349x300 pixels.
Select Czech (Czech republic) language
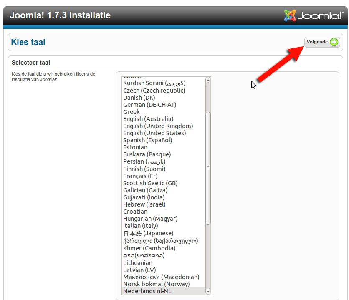(x=164, y=91)
